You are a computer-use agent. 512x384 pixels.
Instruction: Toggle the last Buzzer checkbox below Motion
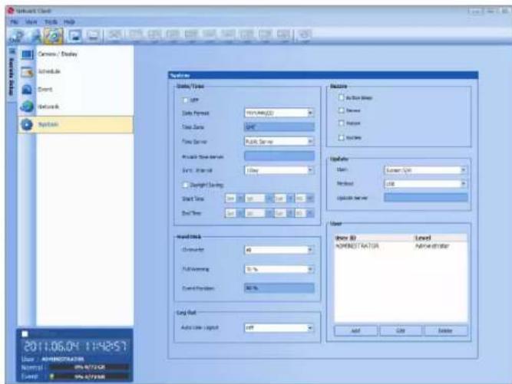(342, 137)
